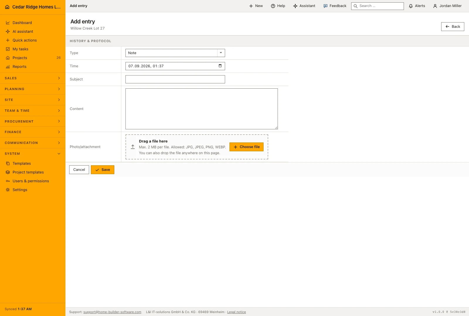Open Users & permissions
Screen dimensions: 469x316
click(33, 181)
